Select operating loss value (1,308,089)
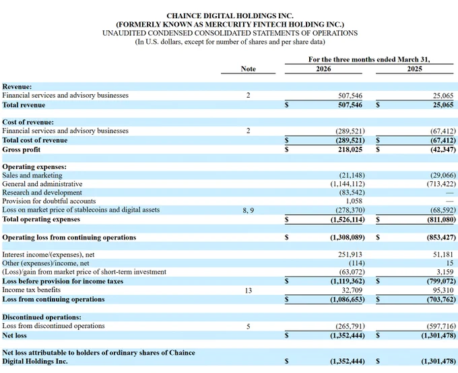 pyautogui.click(x=348, y=238)
